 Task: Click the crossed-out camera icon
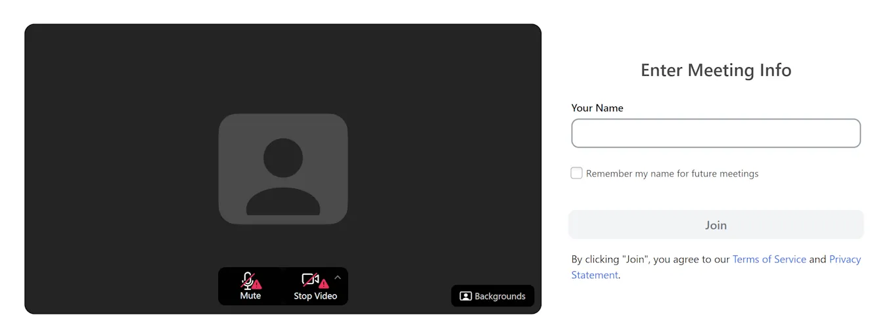309,280
